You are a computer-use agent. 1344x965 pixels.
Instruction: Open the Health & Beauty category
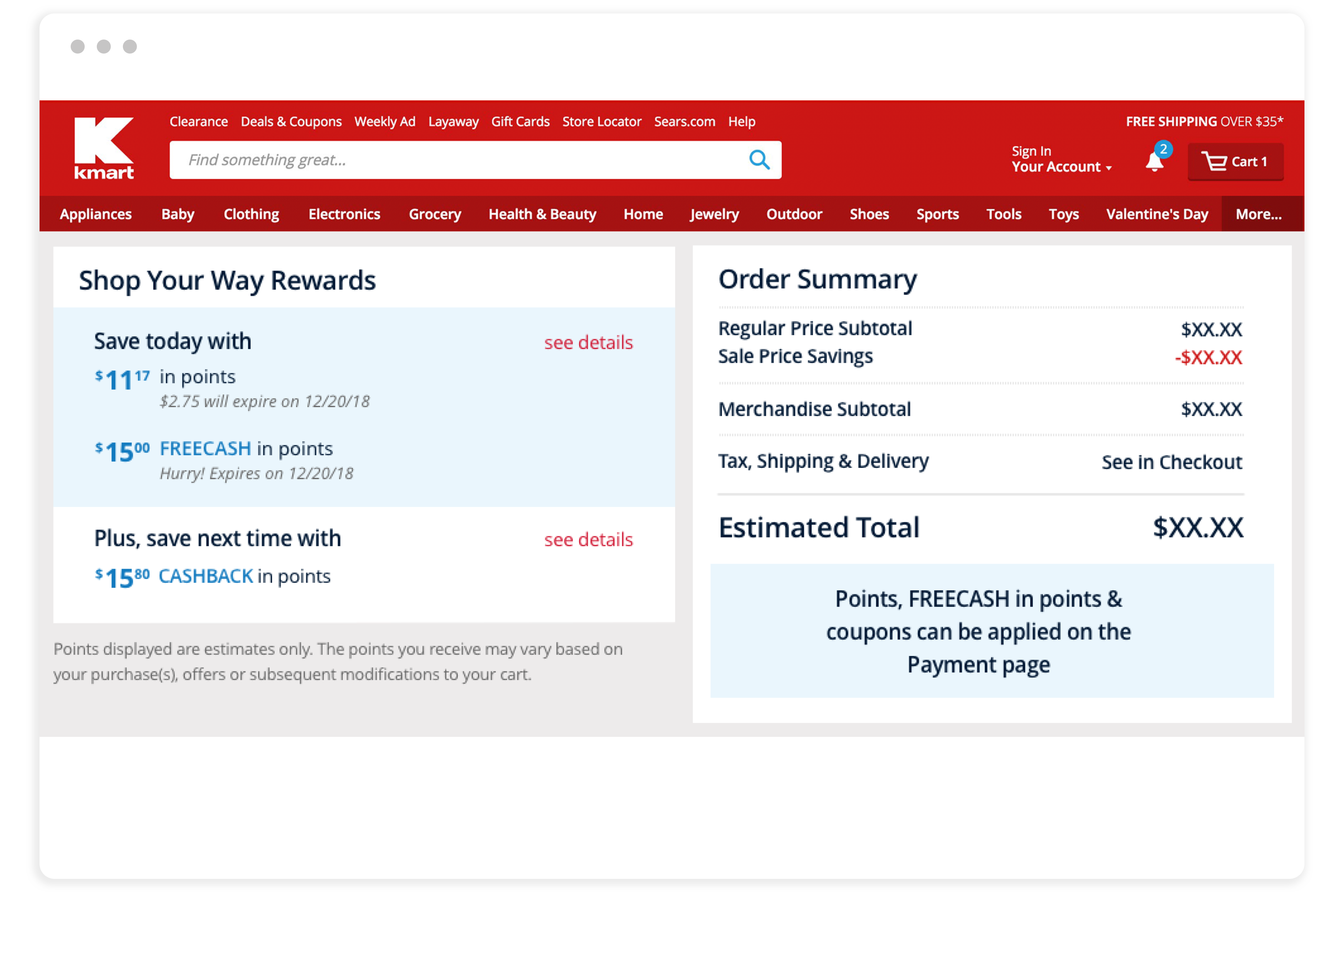[x=542, y=215]
